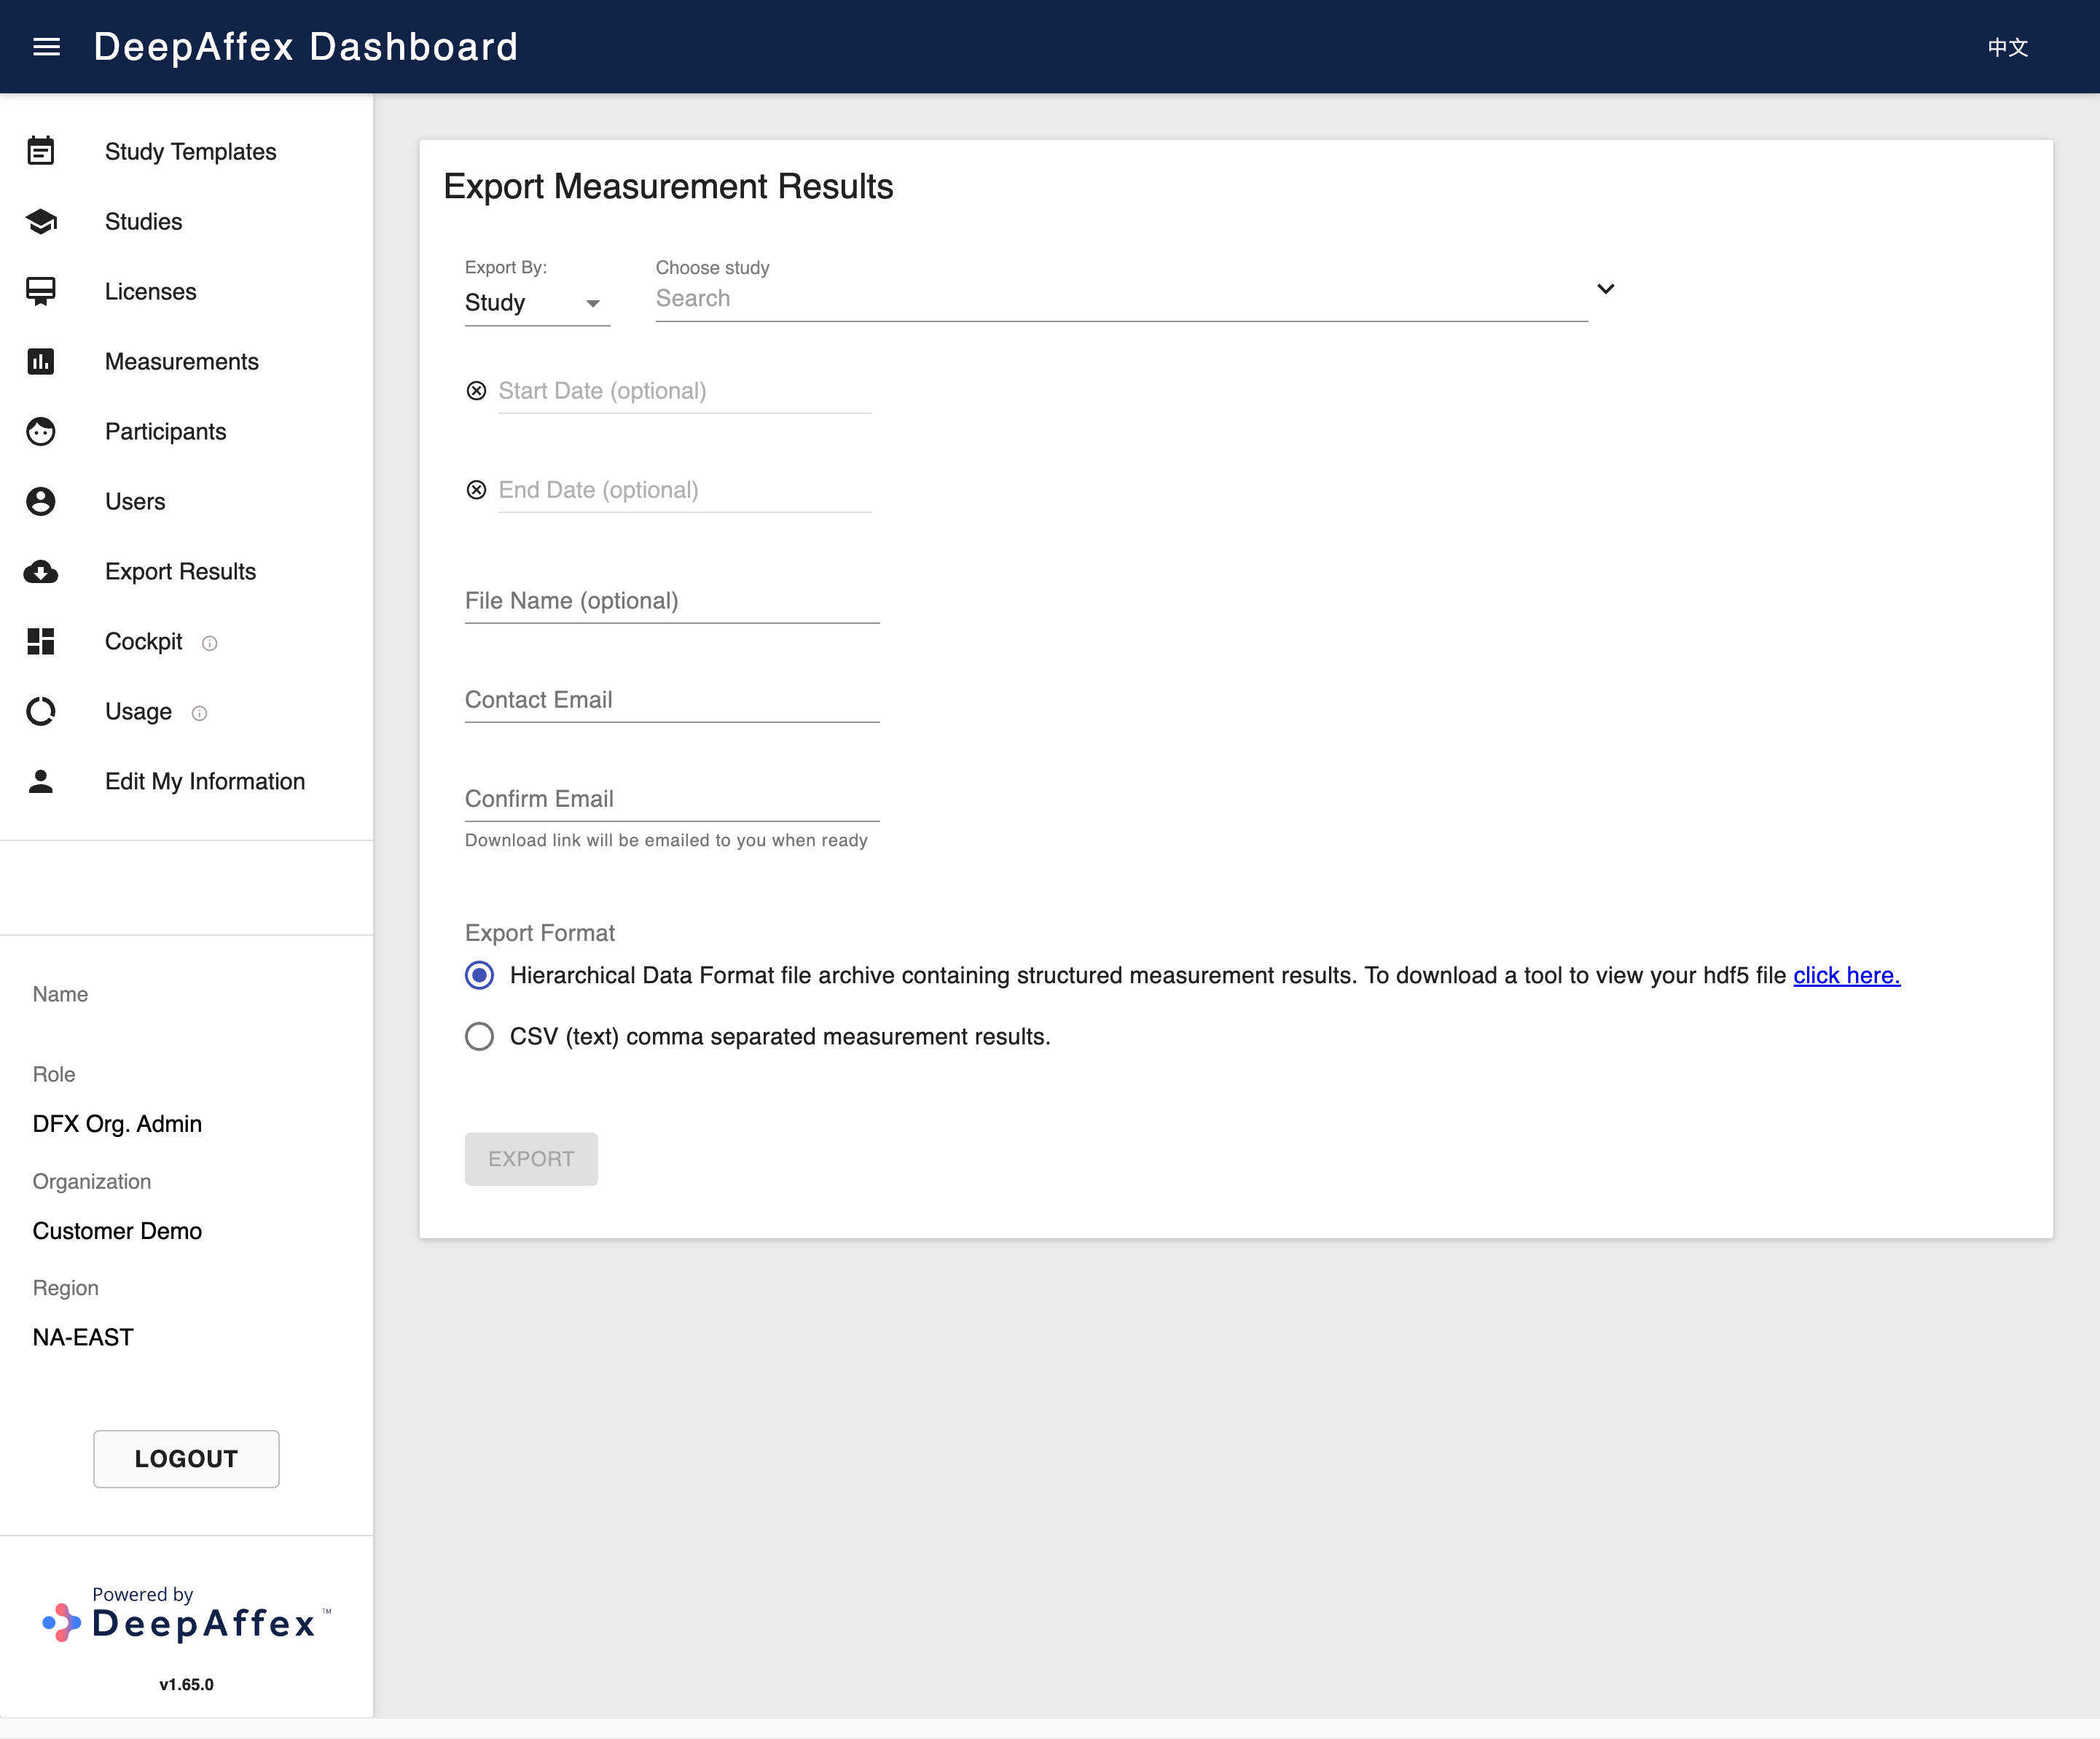This screenshot has width=2100, height=1739.
Task: Click the info icon next to Usage
Action: 199,713
